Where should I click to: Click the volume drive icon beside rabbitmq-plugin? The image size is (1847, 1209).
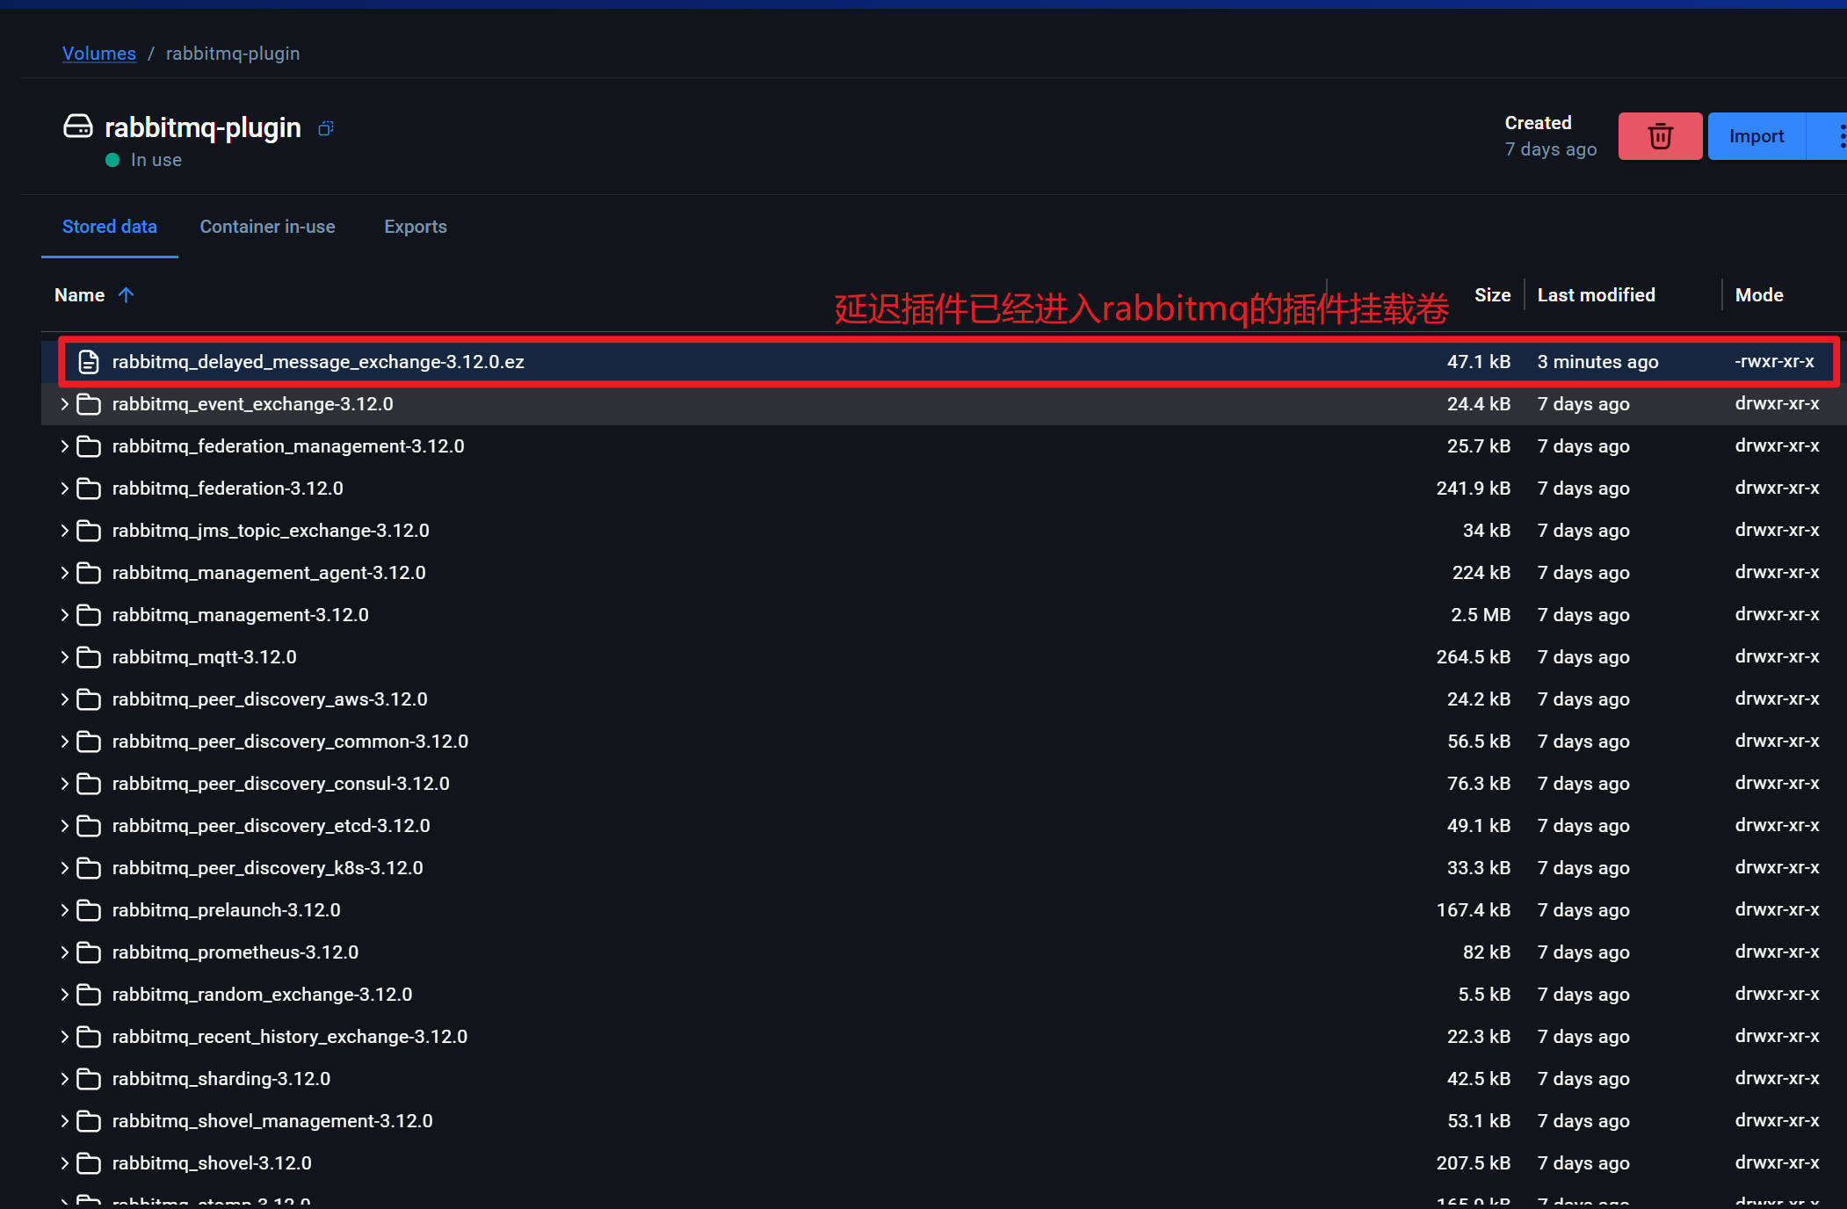tap(77, 127)
